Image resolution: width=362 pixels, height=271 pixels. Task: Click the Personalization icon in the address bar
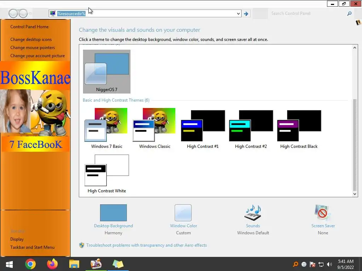click(53, 13)
